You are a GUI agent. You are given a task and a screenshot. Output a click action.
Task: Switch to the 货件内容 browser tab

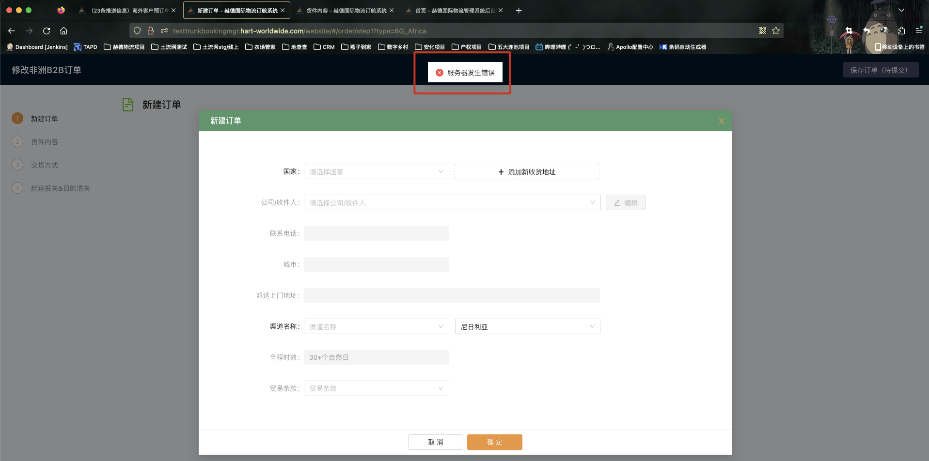(x=346, y=10)
